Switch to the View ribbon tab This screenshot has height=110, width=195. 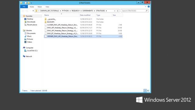click(x=47, y=7)
